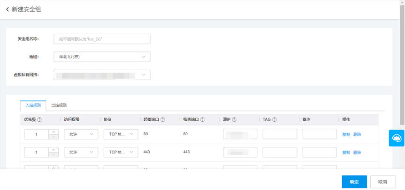Click 删除 in the port 443 row
405x190 pixels.
click(357, 153)
